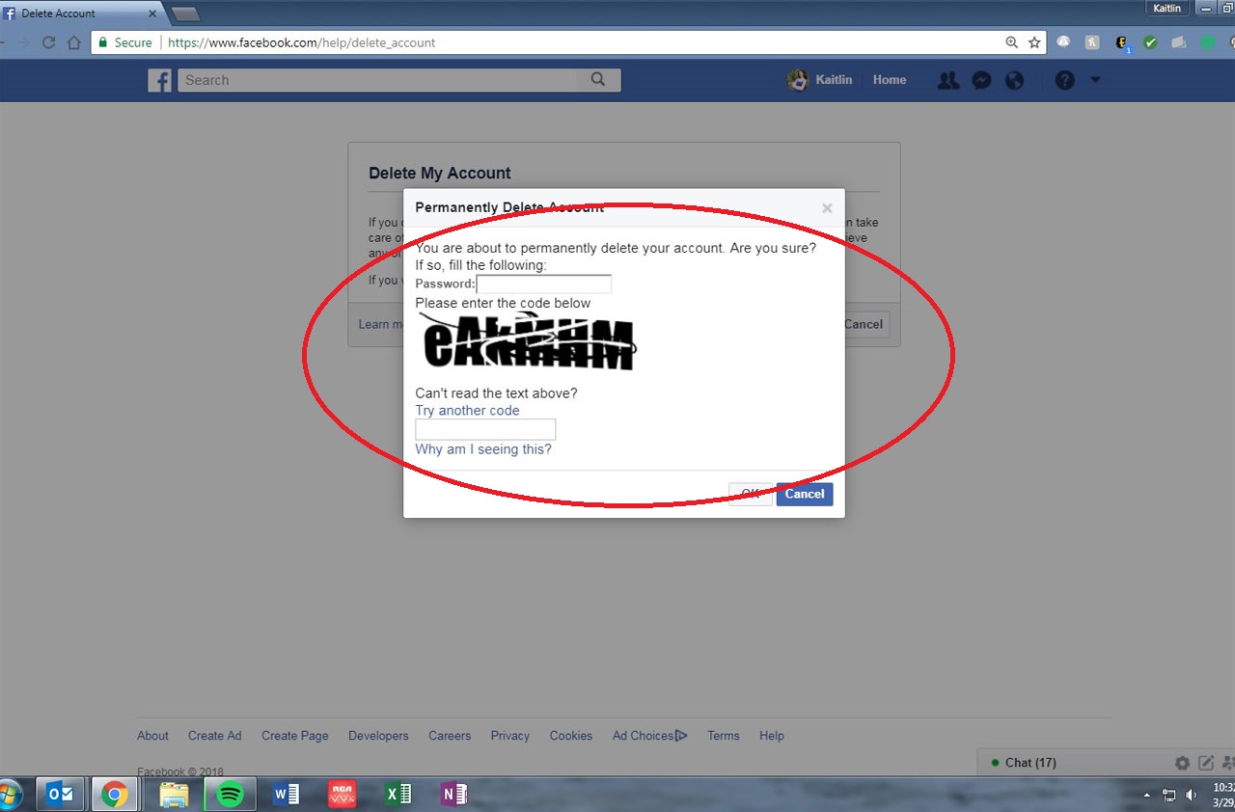This screenshot has height=812, width=1235.
Task: Click the Facebook logo in the blue header
Action: (159, 81)
